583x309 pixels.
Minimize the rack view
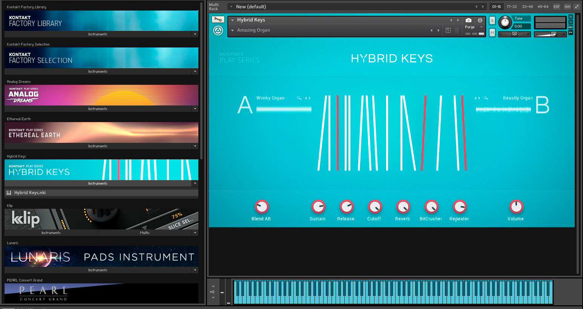pos(577,6)
